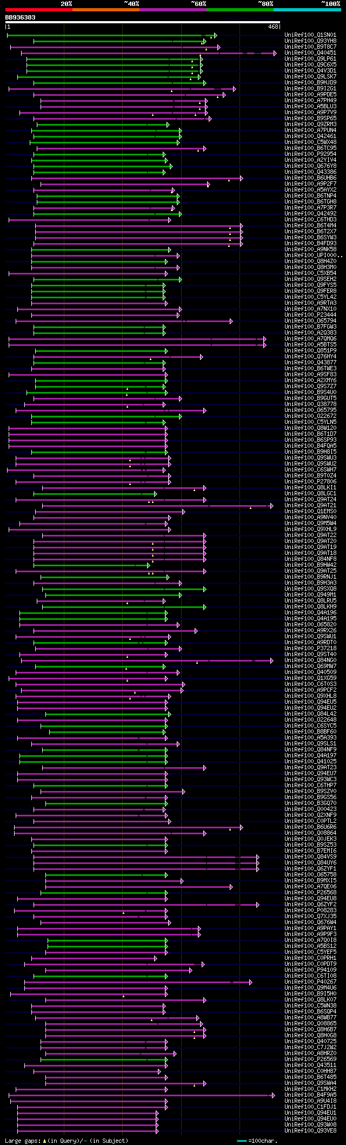Click the cyan ~100% identity legend segment
346x1145 pixels.
(x=307, y=10)
